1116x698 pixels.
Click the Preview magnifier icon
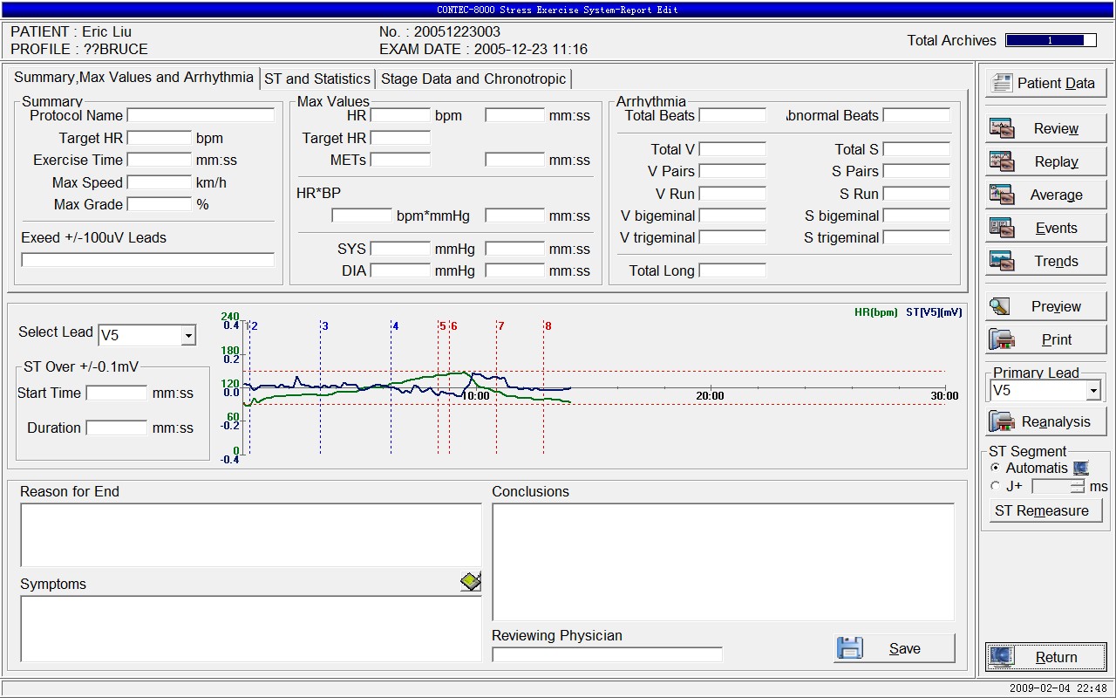(x=1000, y=306)
